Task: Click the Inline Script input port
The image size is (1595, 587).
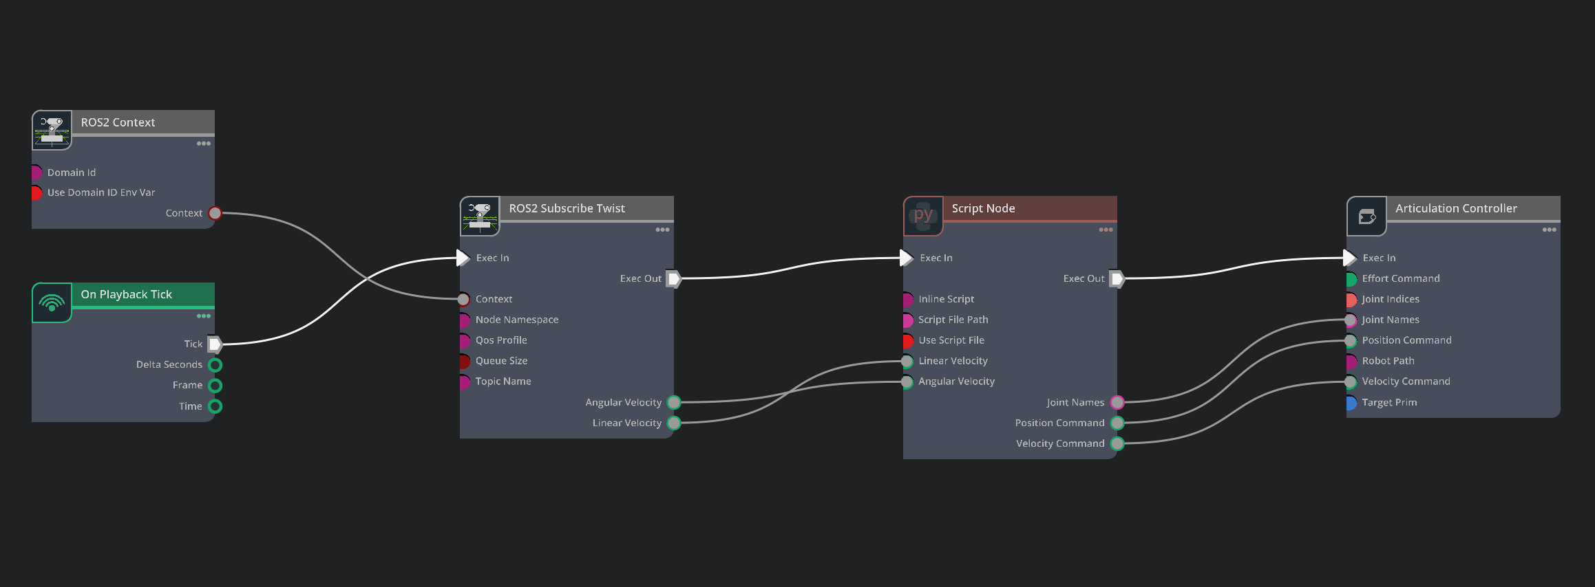Action: tap(907, 299)
